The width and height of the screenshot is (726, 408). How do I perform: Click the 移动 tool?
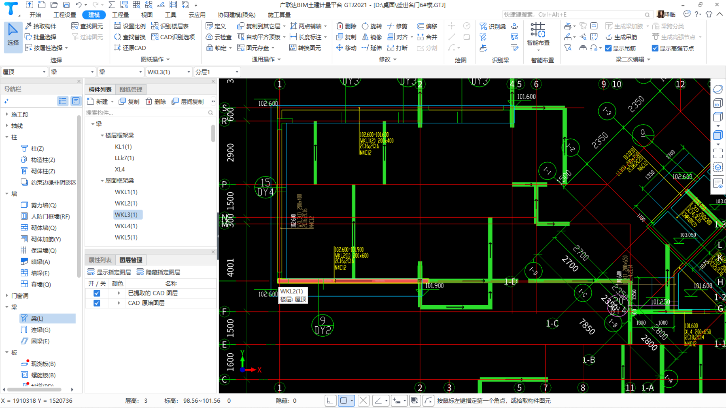tap(346, 48)
